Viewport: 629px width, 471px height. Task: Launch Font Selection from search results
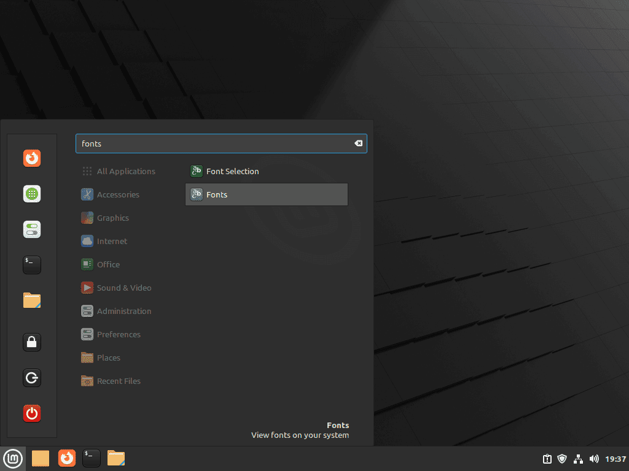(233, 171)
